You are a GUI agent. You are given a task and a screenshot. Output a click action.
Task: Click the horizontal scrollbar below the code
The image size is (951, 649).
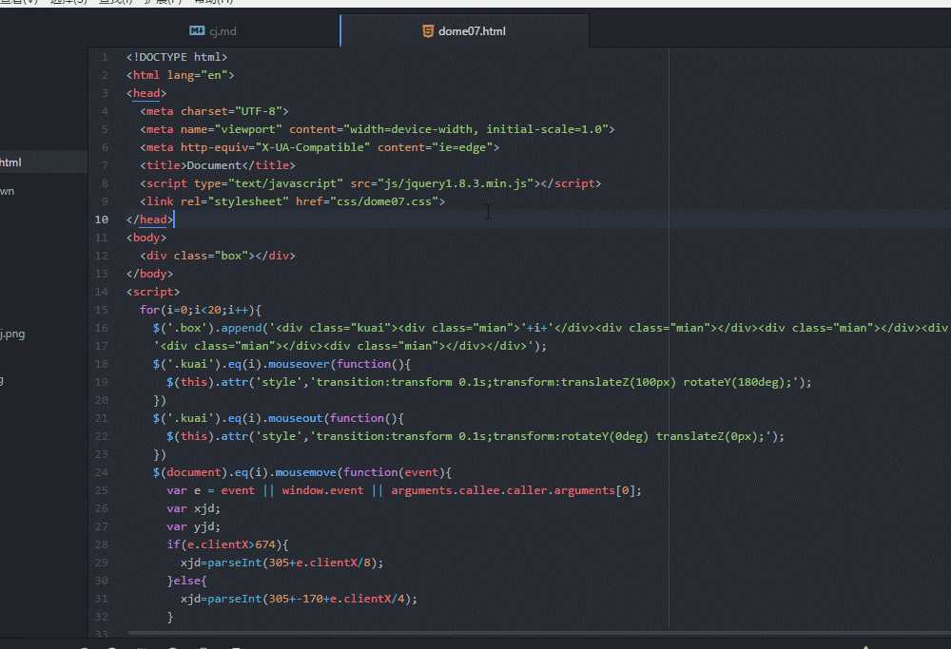coord(538,634)
